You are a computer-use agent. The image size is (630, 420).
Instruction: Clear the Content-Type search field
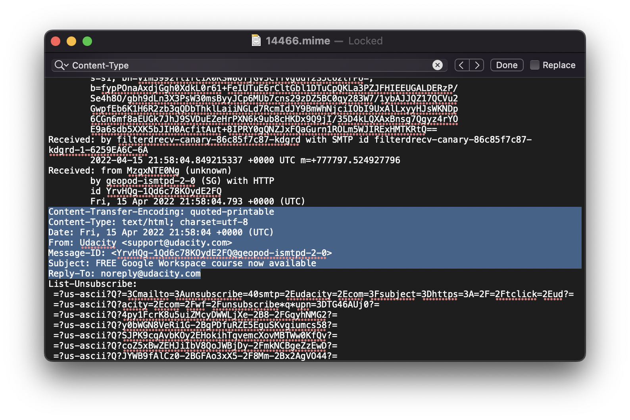coord(437,65)
